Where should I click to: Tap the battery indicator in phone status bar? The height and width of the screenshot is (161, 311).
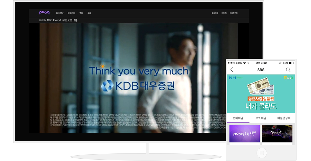(292, 63)
